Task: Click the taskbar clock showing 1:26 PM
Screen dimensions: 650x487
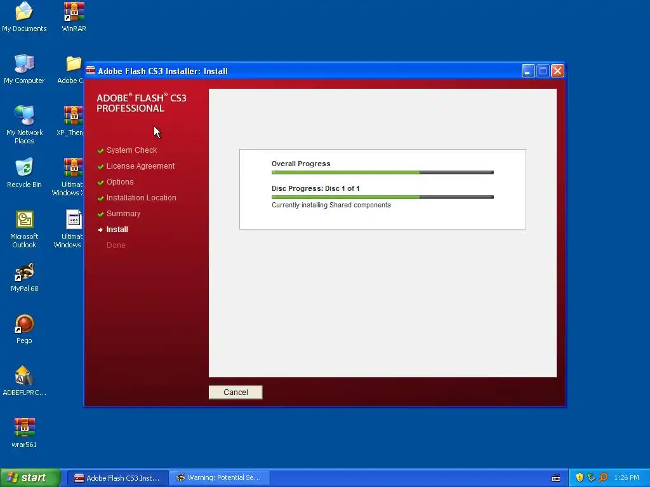Action: pyautogui.click(x=627, y=477)
